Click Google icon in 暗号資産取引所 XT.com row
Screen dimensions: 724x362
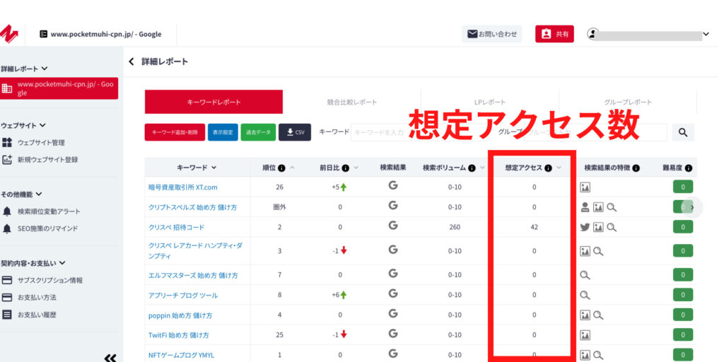393,186
